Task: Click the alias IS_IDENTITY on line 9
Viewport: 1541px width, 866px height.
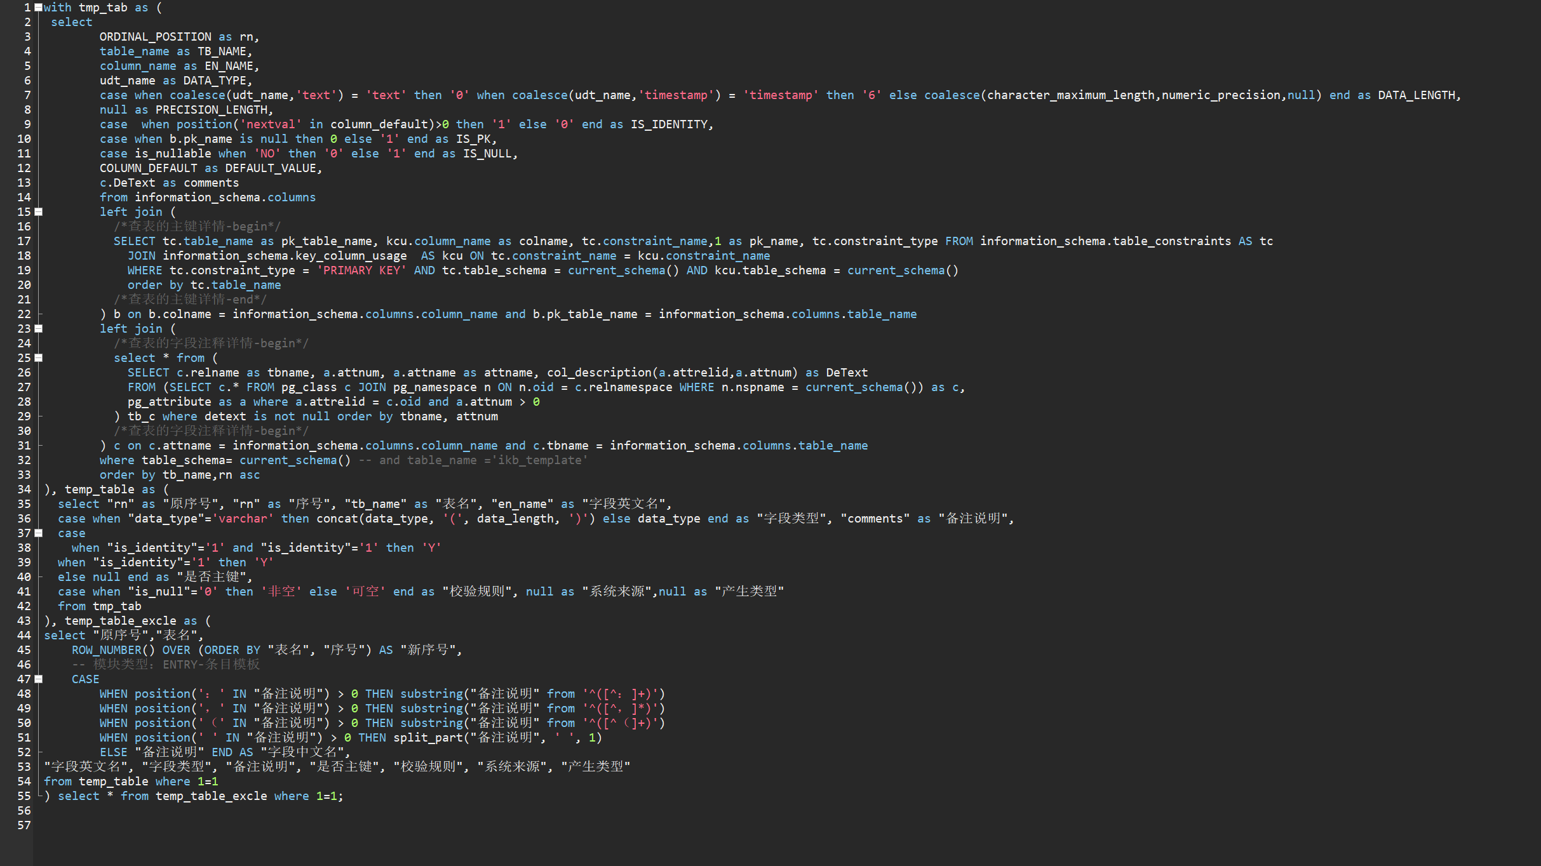Action: point(669,124)
